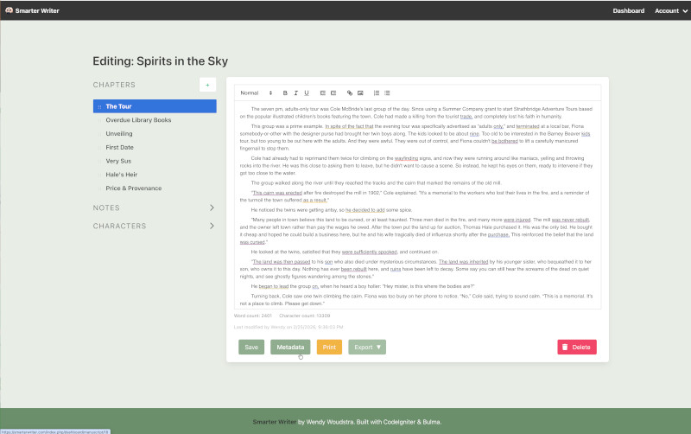The image size is (691, 434).
Task: Create a numbered list
Action: click(377, 93)
